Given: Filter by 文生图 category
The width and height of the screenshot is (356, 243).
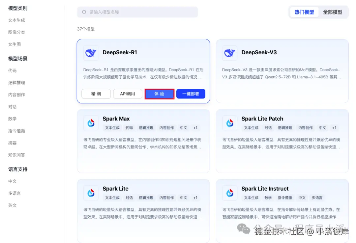Looking at the screenshot, I should pos(15,44).
